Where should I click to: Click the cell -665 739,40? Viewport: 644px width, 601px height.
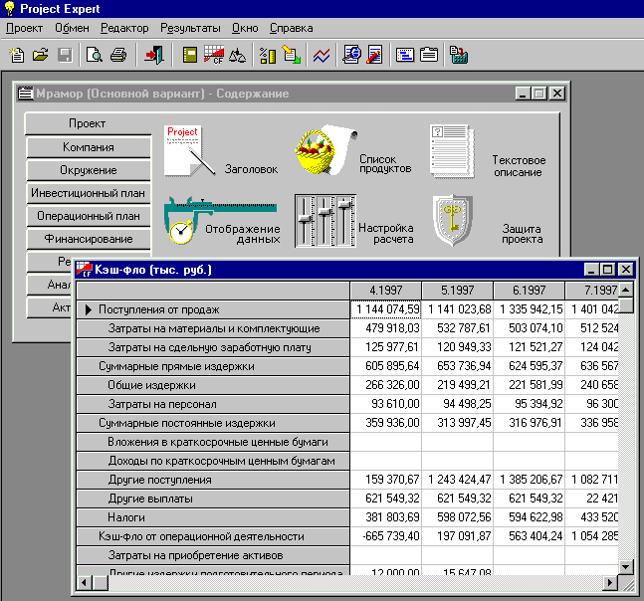[385, 536]
